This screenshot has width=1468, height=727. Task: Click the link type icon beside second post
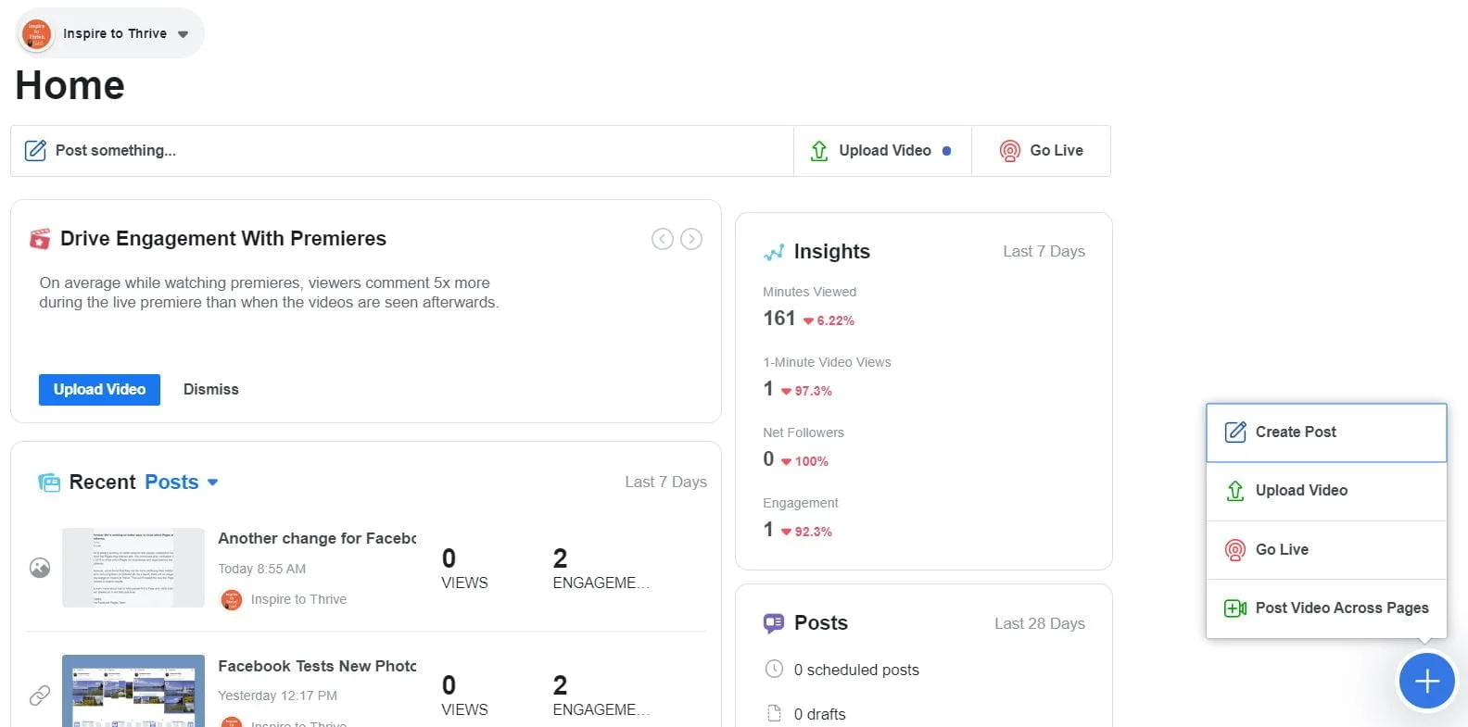point(40,695)
